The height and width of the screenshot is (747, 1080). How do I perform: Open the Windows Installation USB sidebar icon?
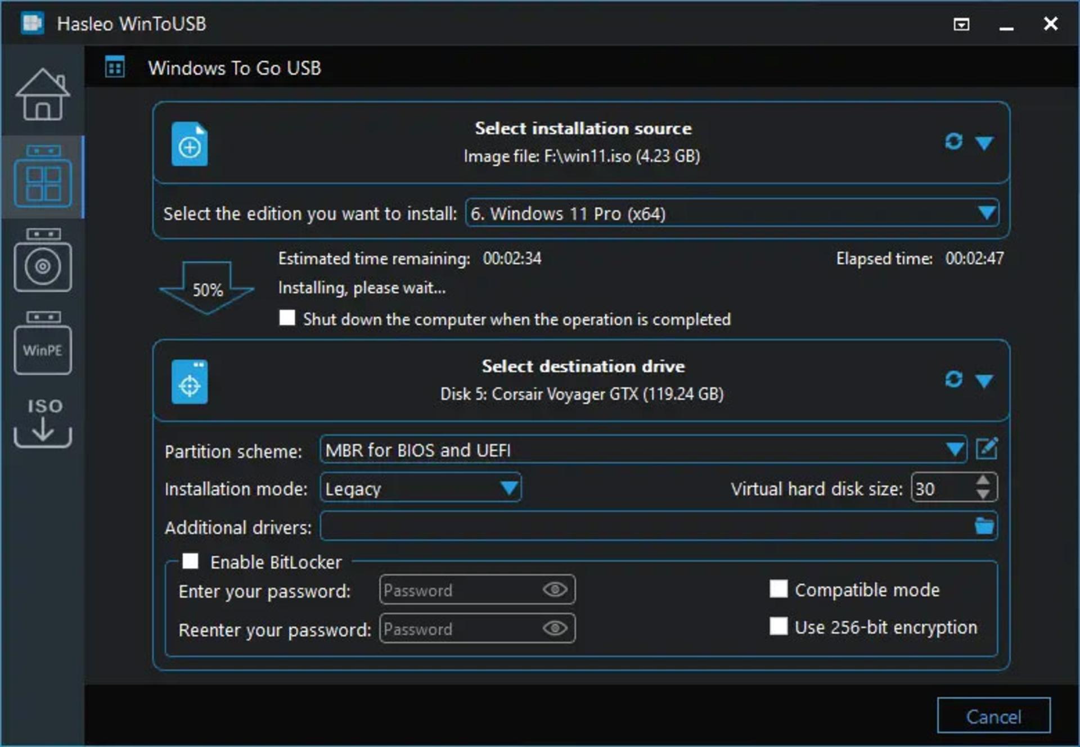(x=43, y=260)
